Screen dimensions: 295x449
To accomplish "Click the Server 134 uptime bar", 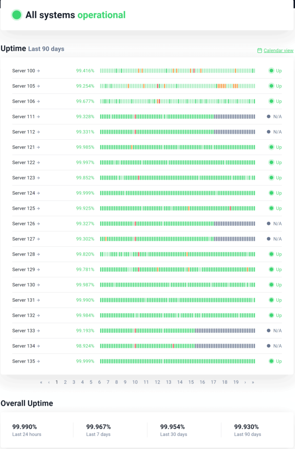I will point(177,346).
